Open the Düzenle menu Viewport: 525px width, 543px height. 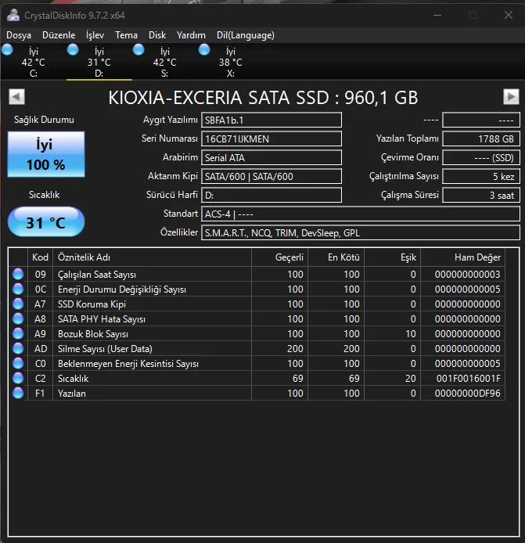pos(59,35)
